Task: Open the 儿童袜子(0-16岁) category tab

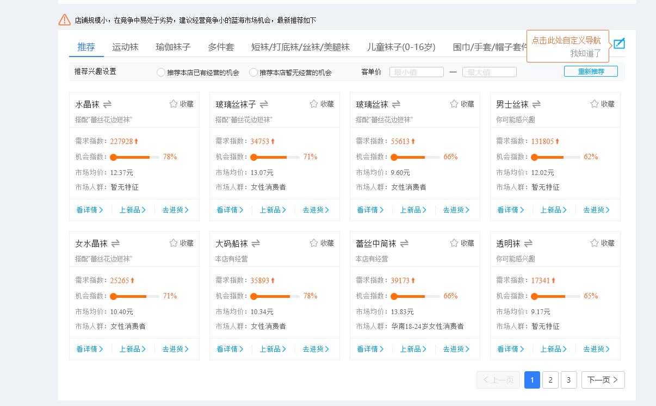Action: (x=403, y=47)
